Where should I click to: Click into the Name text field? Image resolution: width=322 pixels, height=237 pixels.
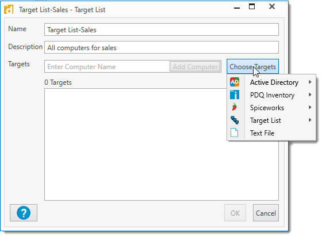tap(162, 29)
